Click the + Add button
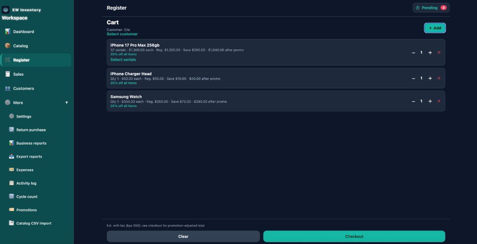 (x=435, y=28)
